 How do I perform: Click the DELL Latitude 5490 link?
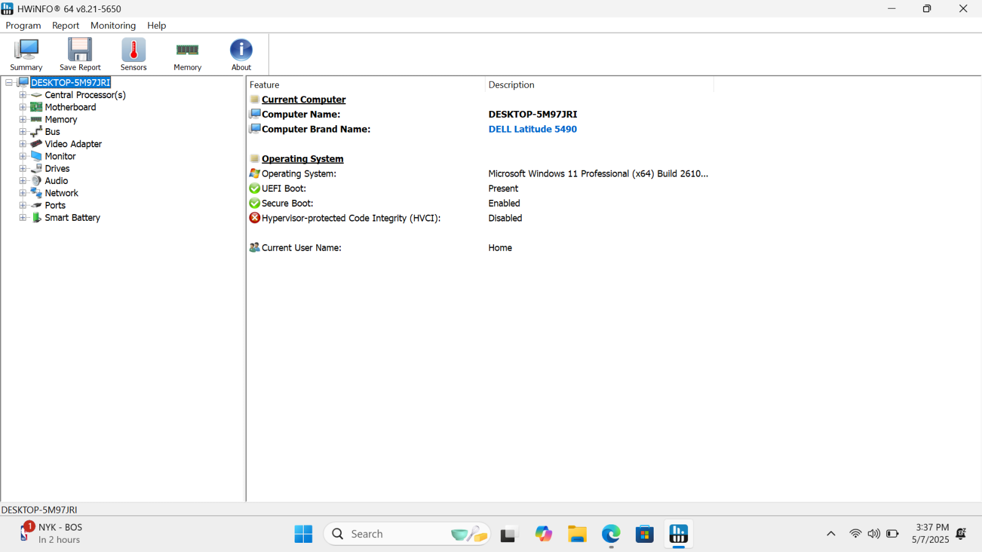coord(532,129)
